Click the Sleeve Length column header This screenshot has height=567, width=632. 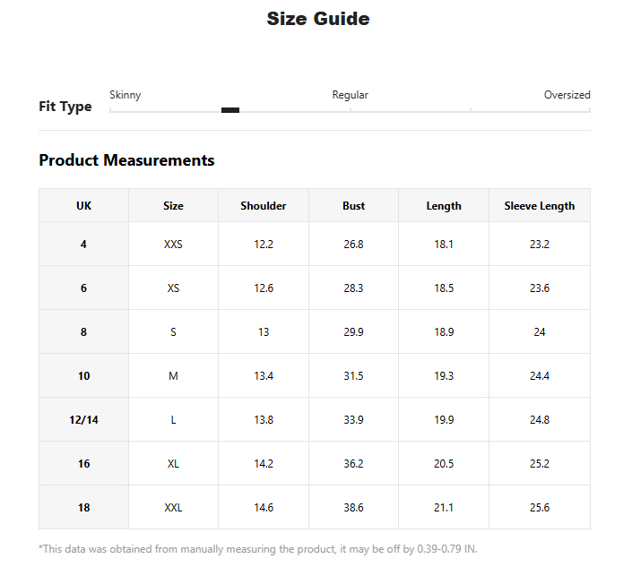pos(540,205)
